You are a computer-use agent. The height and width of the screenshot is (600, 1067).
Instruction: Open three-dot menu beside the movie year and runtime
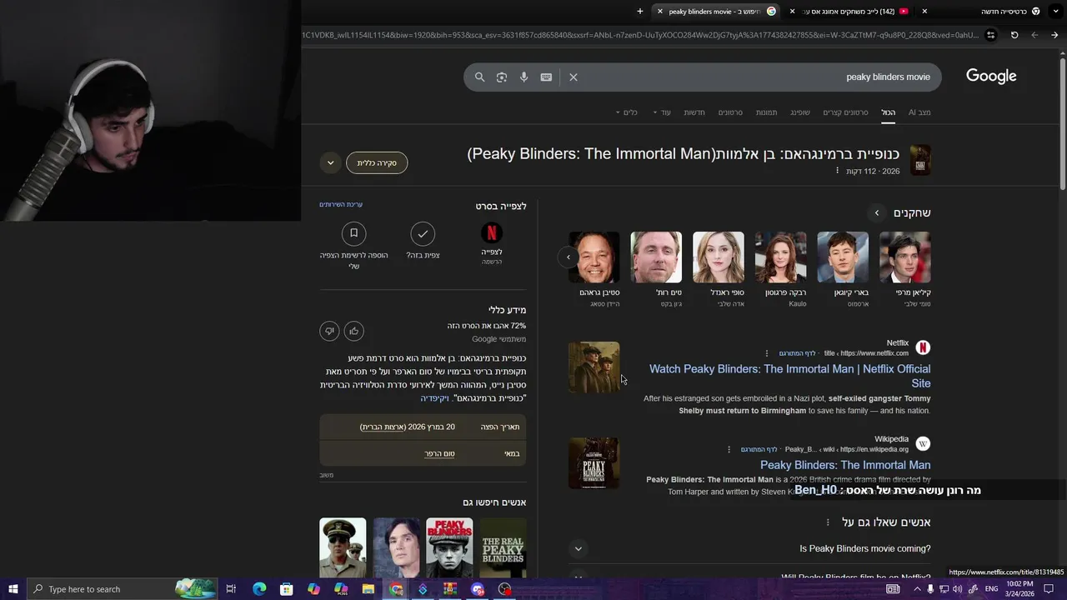click(x=837, y=171)
